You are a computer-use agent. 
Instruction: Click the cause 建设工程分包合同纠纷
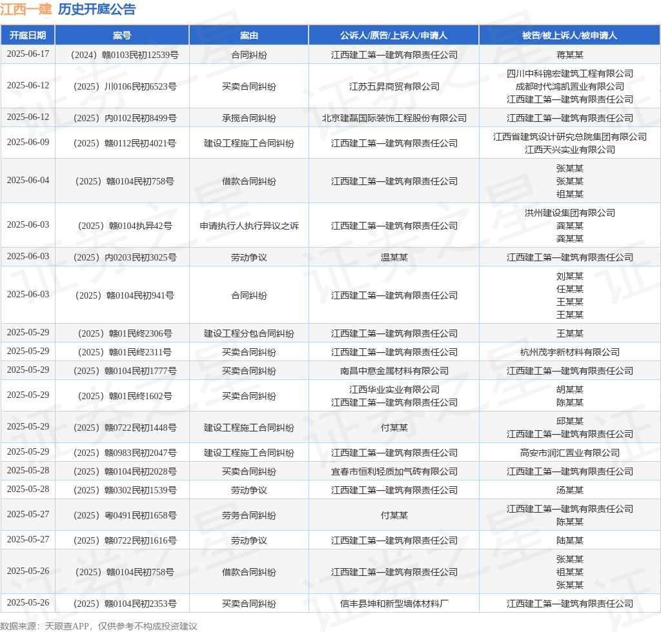249,334
